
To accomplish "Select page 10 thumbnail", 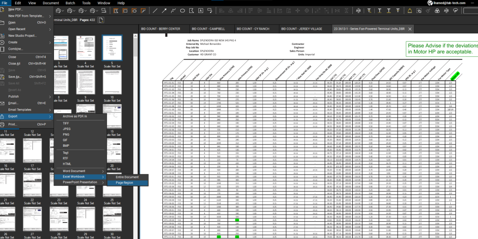I will pos(112,82).
